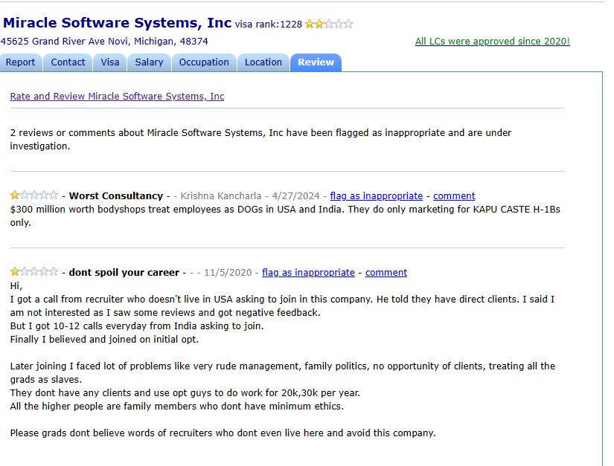Flag the Worst Consultancy review as inappropriate
Viewport: 614px width, 466px height.
[x=376, y=196]
